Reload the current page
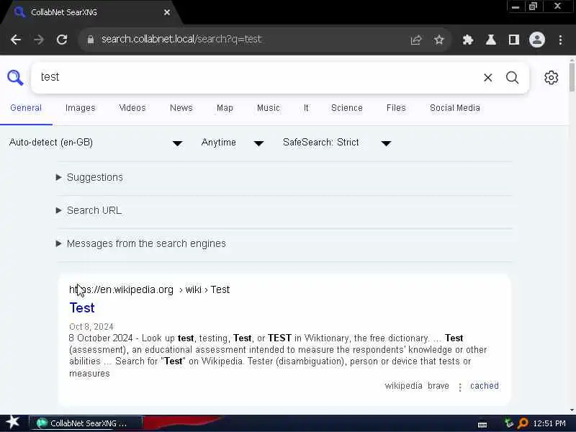 62,40
